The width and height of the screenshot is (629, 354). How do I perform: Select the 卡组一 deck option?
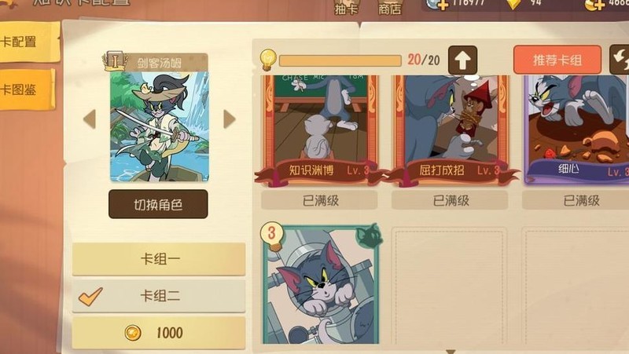click(x=159, y=259)
